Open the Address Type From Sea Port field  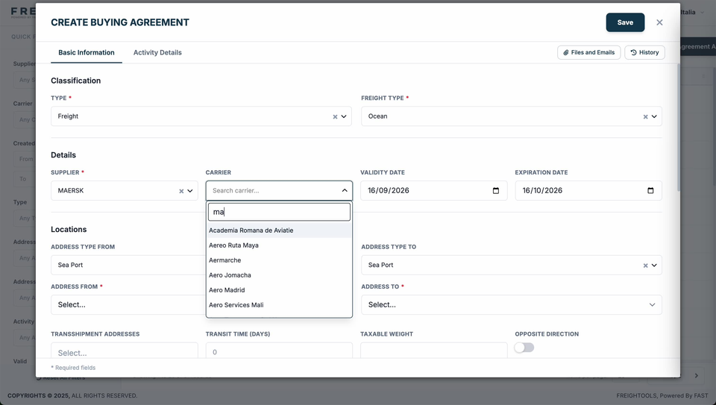coord(128,265)
